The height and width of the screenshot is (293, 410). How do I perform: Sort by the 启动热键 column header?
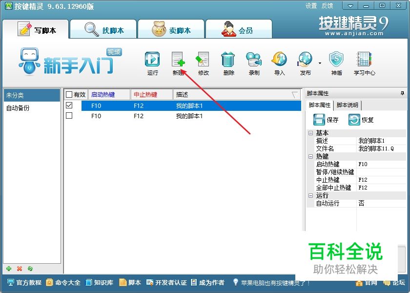coord(109,94)
